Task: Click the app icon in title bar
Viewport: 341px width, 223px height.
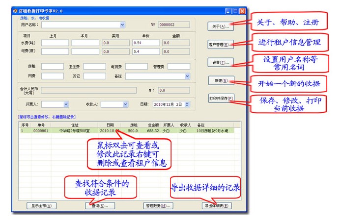Action: pos(15,11)
